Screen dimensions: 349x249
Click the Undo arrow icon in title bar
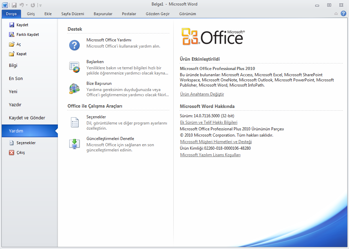click(21, 5)
